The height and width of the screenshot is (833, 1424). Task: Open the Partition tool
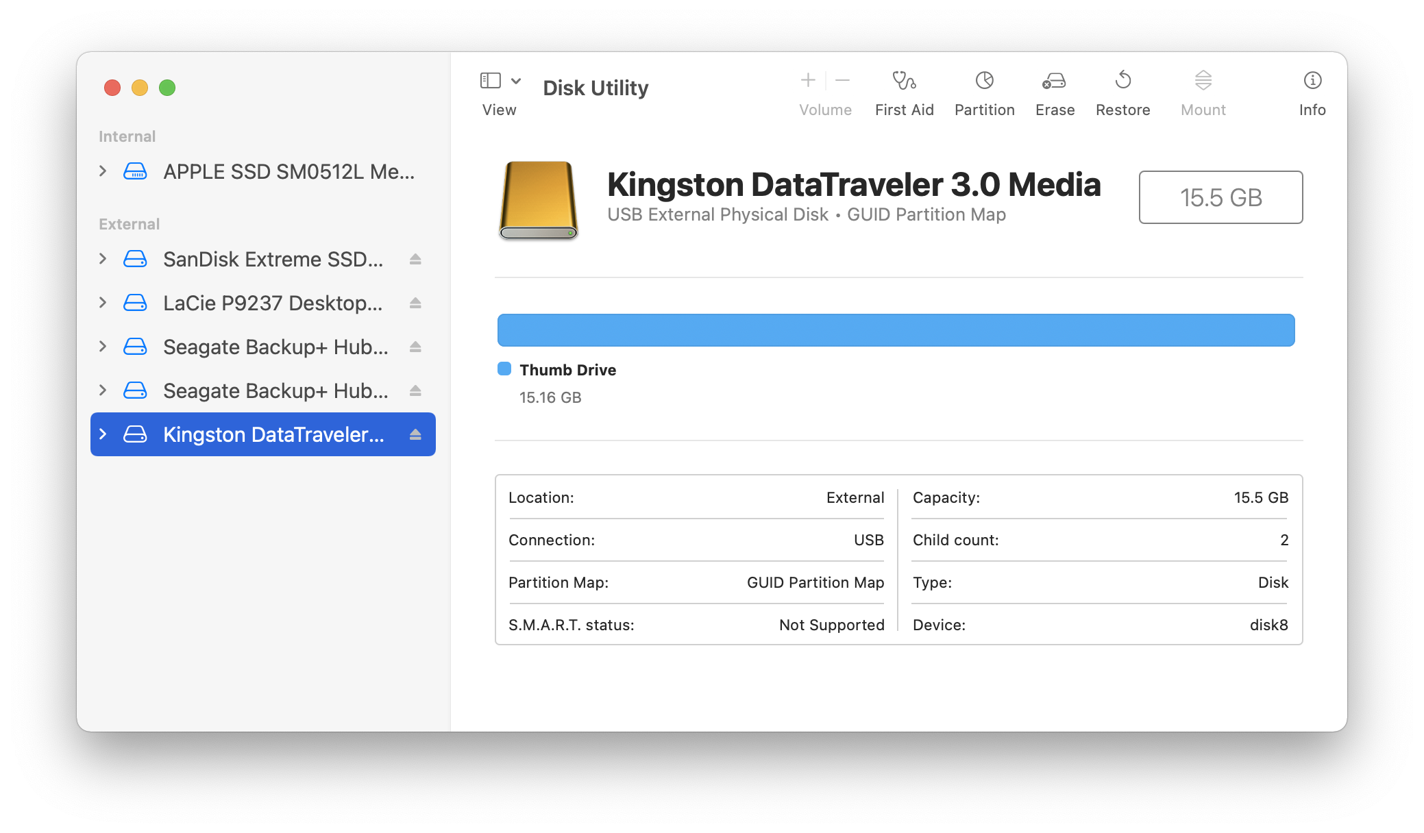[x=984, y=80]
